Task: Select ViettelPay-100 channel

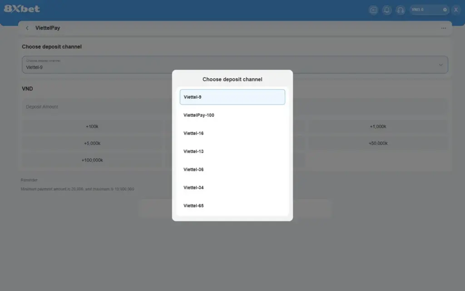Action: pyautogui.click(x=232, y=115)
